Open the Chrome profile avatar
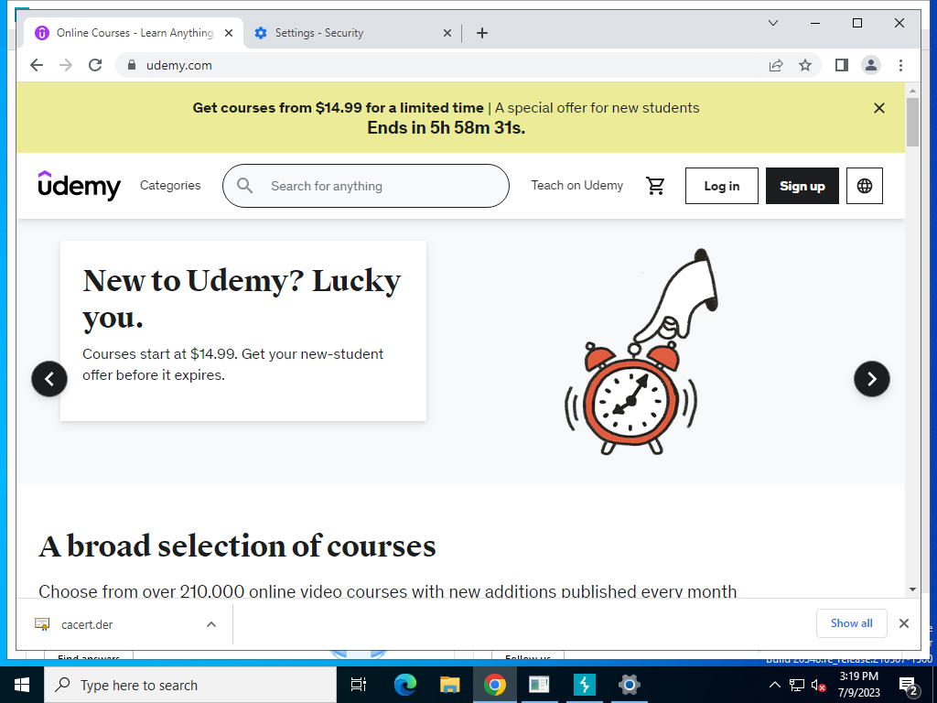Screen dimensions: 937x703 (871, 65)
